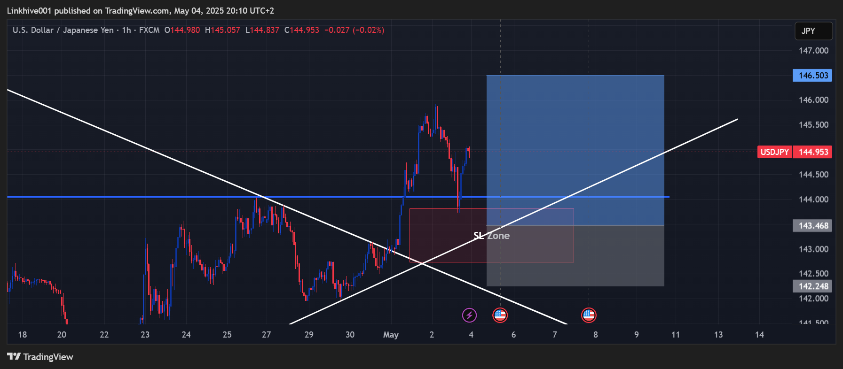Click the US flag event icon near May 5

(500, 315)
